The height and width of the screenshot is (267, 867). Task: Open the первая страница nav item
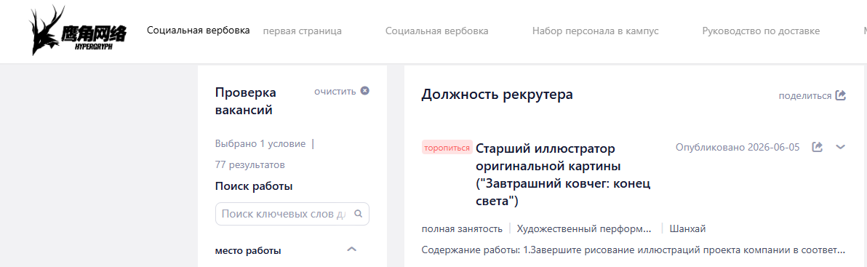click(x=303, y=31)
